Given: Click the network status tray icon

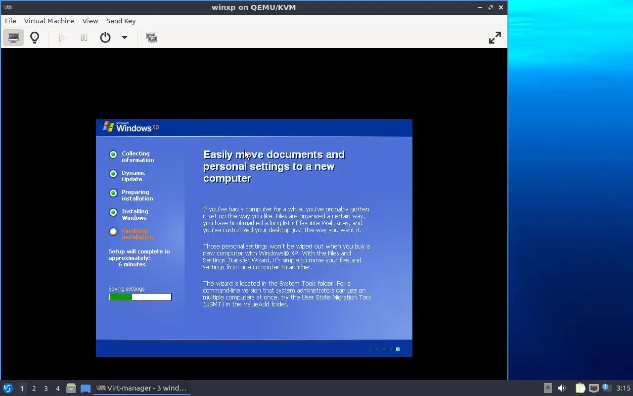Looking at the screenshot, I should [x=594, y=388].
